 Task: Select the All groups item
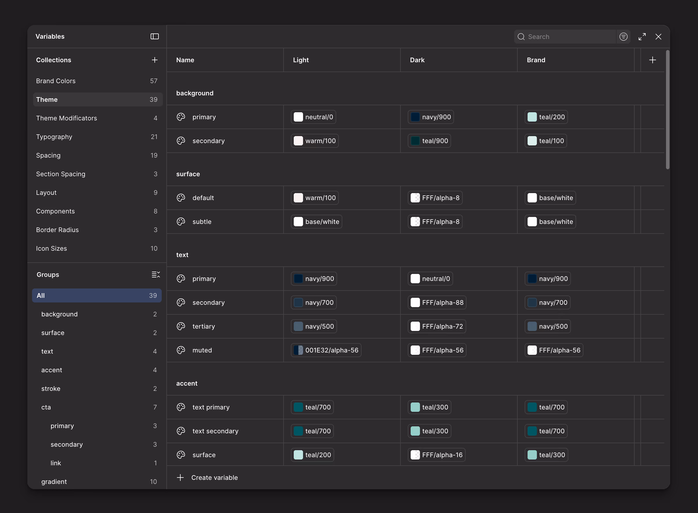(97, 295)
